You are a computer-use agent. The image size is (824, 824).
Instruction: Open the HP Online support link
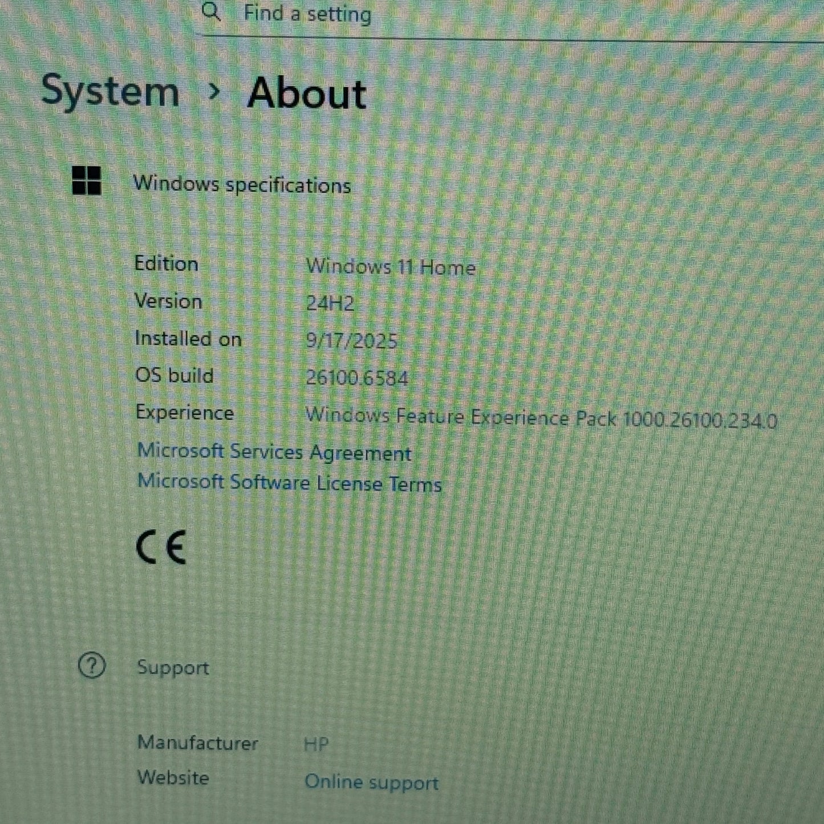(x=371, y=782)
